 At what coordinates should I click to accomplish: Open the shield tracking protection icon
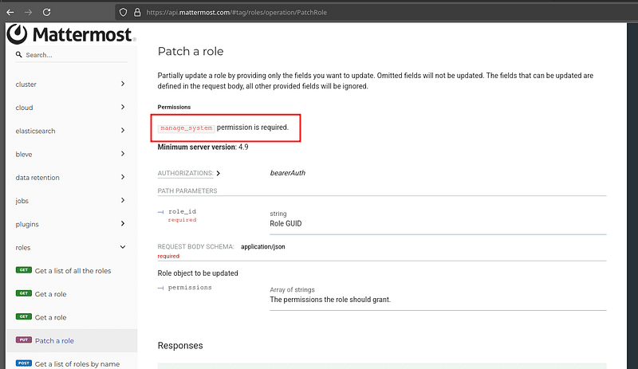(x=123, y=12)
